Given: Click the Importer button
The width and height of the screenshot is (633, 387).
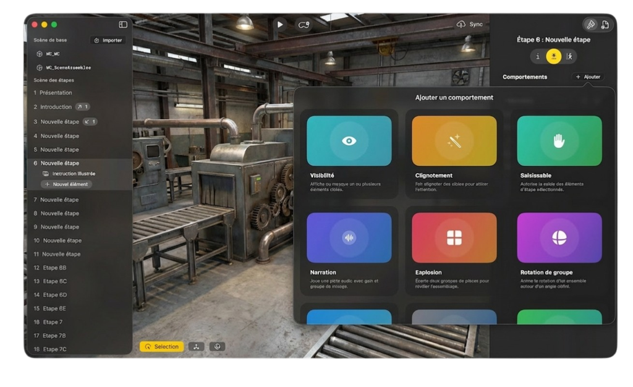Looking at the screenshot, I should click(108, 40).
